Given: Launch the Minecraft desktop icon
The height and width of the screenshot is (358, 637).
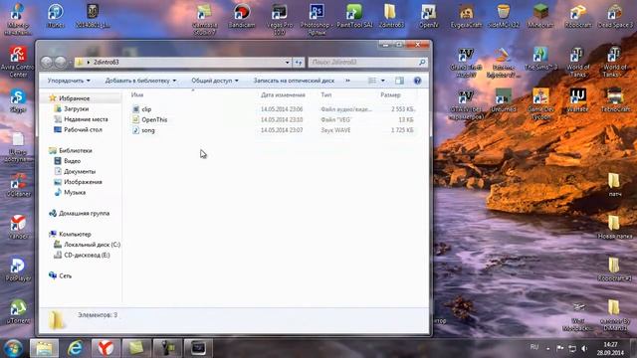Looking at the screenshot, I should 540,16.
